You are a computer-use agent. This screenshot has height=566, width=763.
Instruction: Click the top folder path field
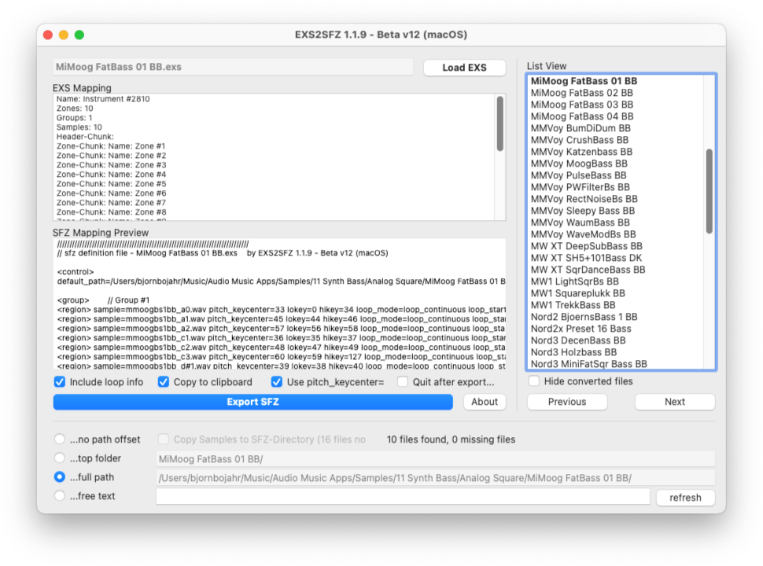point(436,459)
